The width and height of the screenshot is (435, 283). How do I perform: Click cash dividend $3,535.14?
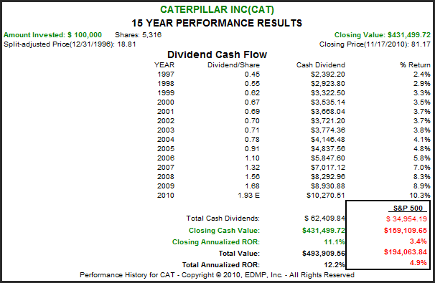point(328,102)
